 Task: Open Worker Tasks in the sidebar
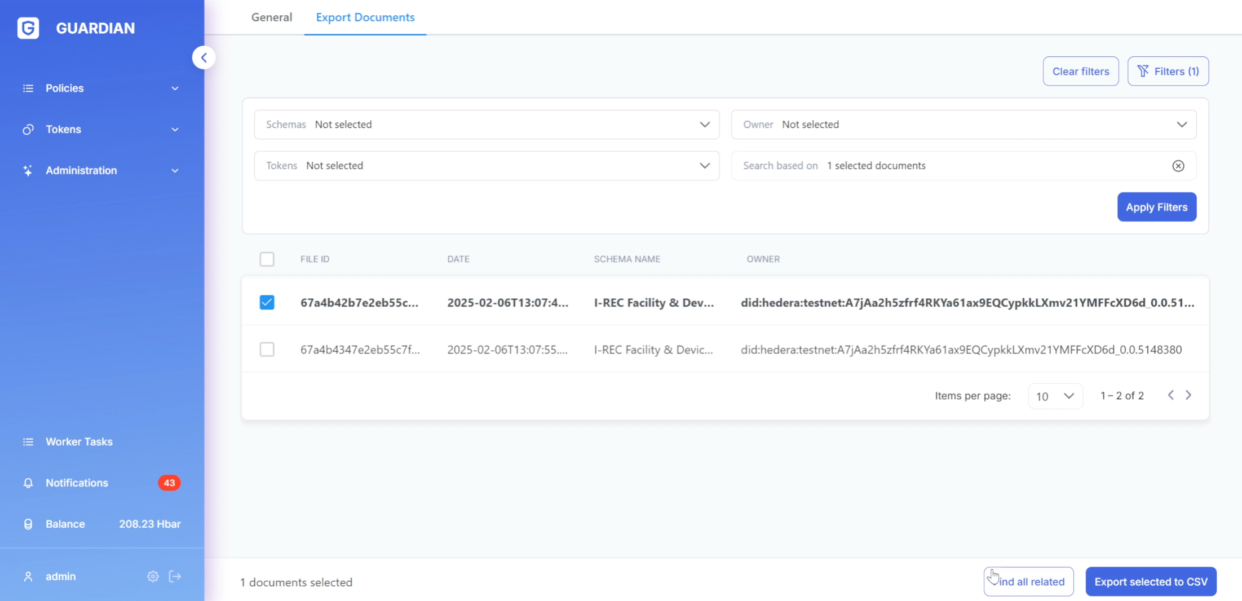pyautogui.click(x=79, y=442)
